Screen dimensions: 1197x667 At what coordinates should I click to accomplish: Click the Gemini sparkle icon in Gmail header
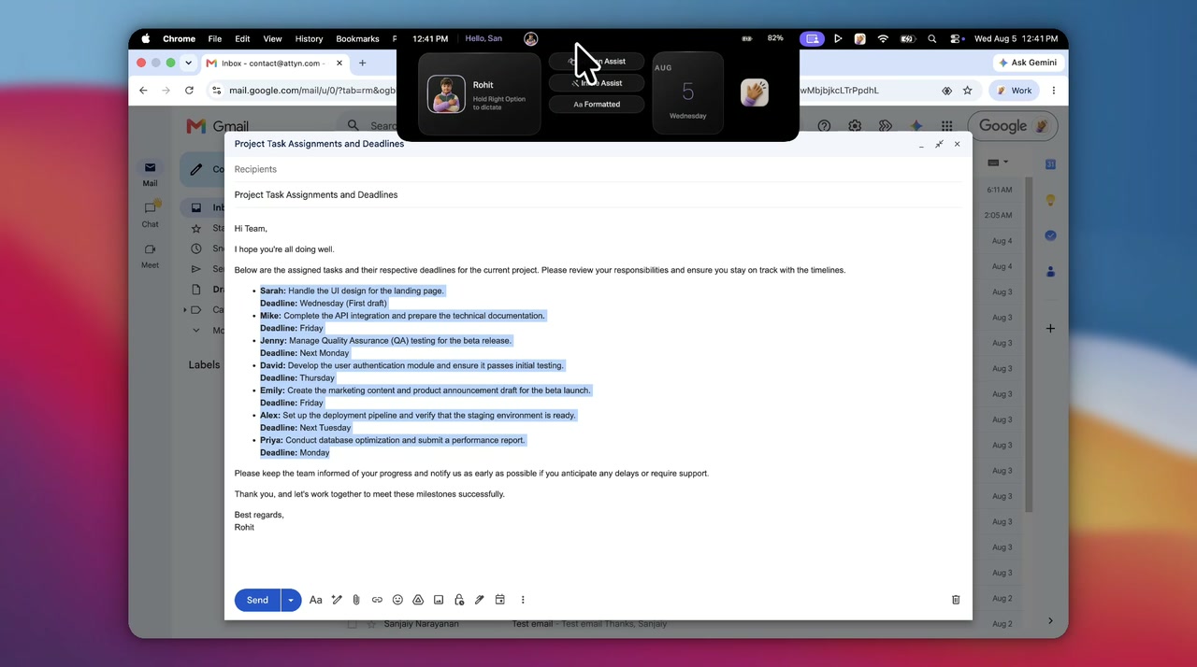[916, 126]
